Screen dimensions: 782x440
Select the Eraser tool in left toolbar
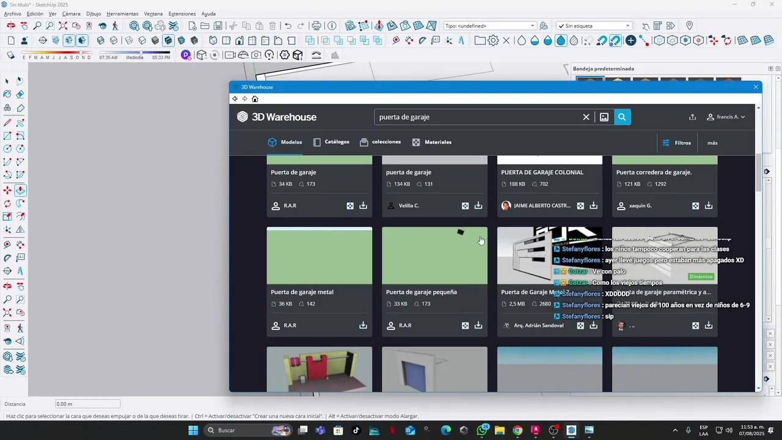[20, 94]
